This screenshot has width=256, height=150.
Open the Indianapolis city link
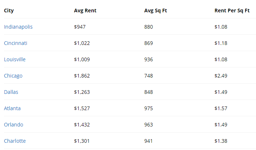pos(18,27)
